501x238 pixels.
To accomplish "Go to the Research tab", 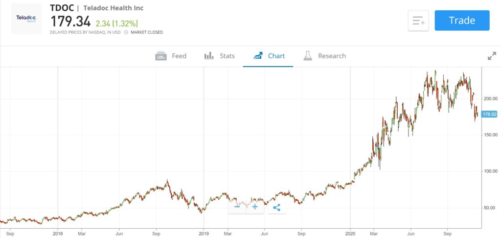I will click(x=324, y=56).
